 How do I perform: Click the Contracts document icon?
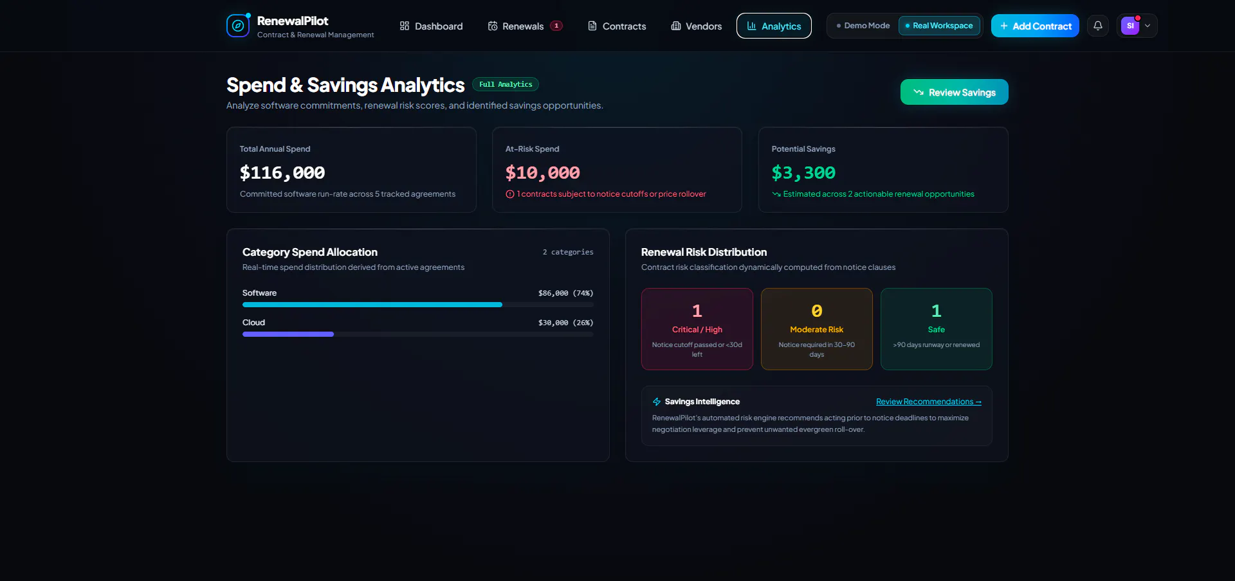point(592,26)
